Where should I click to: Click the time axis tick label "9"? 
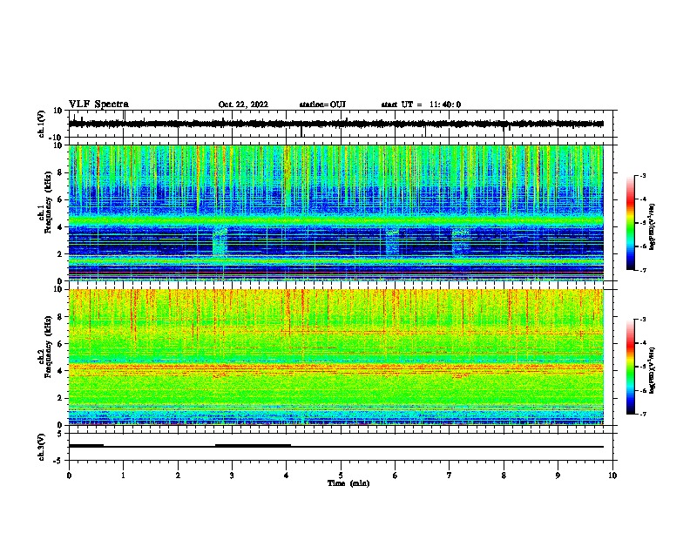(558, 476)
